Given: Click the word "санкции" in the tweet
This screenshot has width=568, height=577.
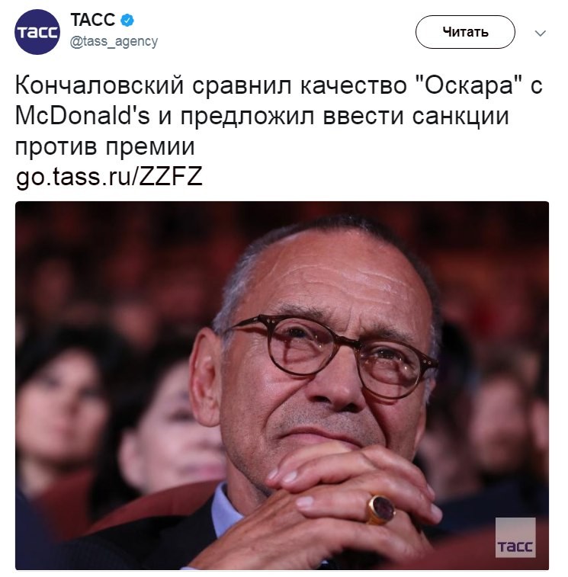Looking at the screenshot, I should pos(460,117).
